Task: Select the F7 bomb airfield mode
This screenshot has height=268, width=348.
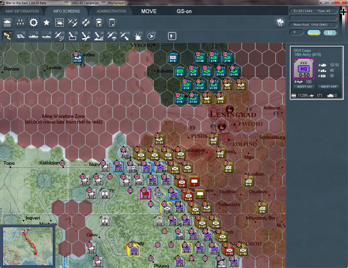Action: point(86,36)
